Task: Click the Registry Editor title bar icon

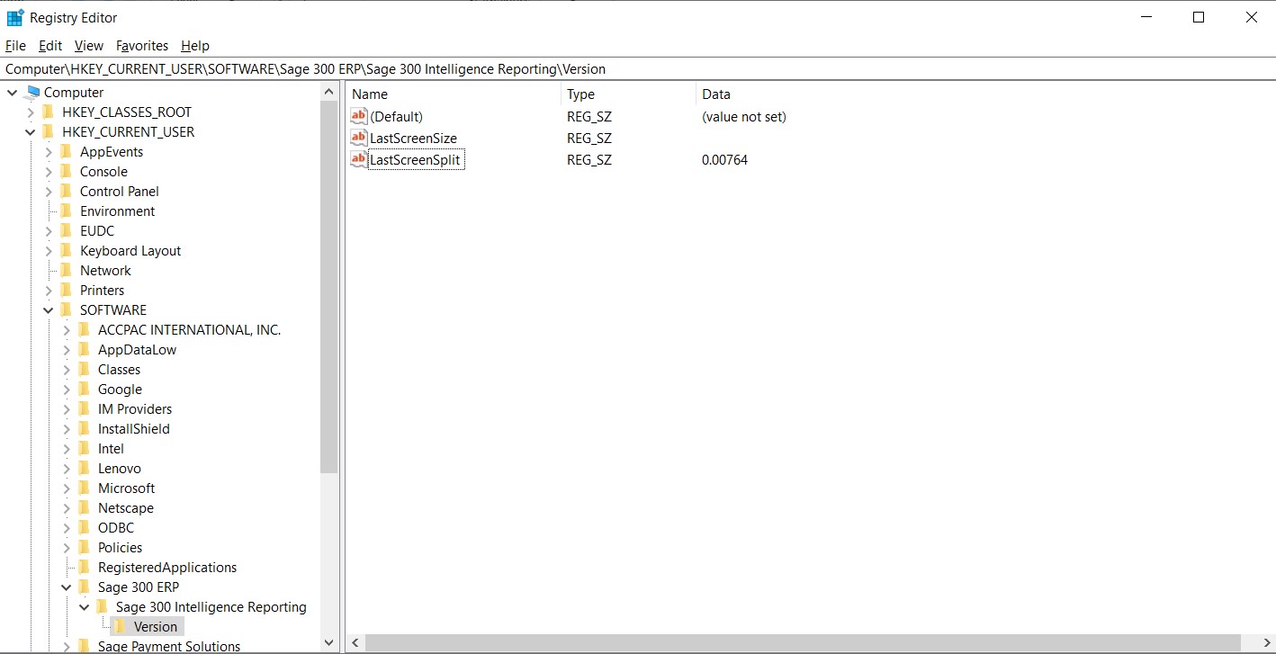Action: click(15, 17)
